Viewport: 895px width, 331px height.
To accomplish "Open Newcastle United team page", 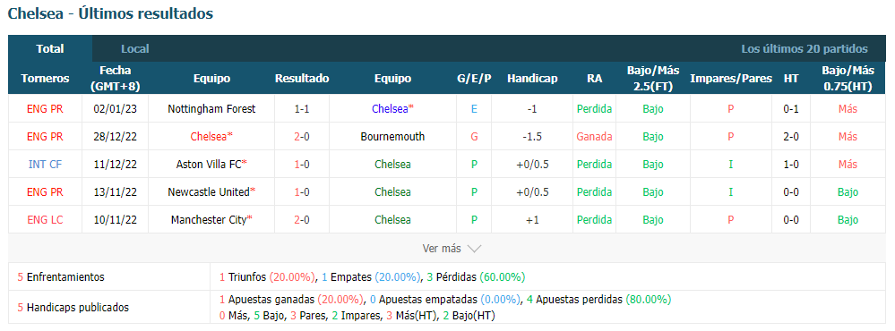I will tap(209, 192).
